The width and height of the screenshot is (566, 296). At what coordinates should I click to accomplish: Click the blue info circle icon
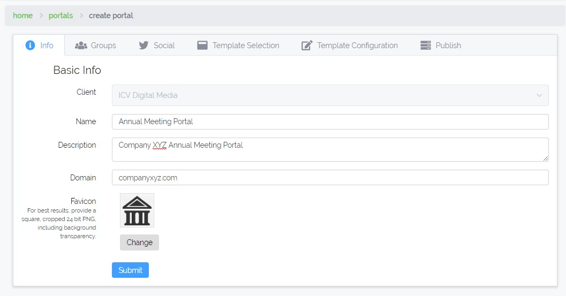click(x=31, y=45)
